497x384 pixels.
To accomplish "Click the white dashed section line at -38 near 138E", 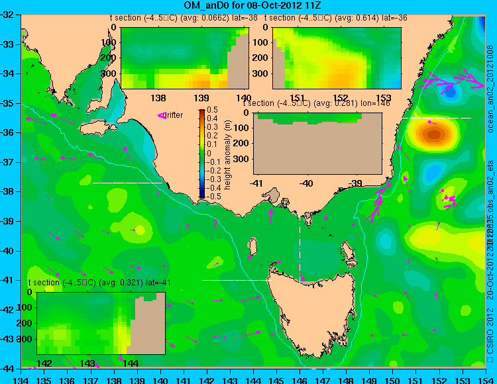I will [127, 183].
